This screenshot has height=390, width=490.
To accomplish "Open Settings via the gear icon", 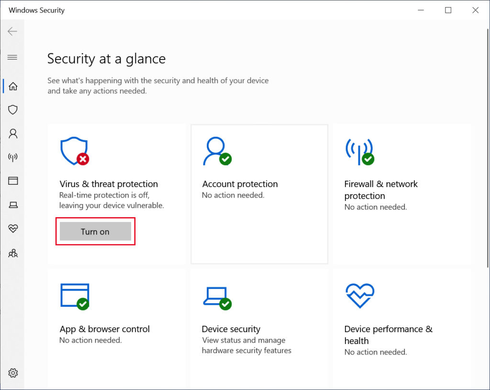I will point(13,373).
